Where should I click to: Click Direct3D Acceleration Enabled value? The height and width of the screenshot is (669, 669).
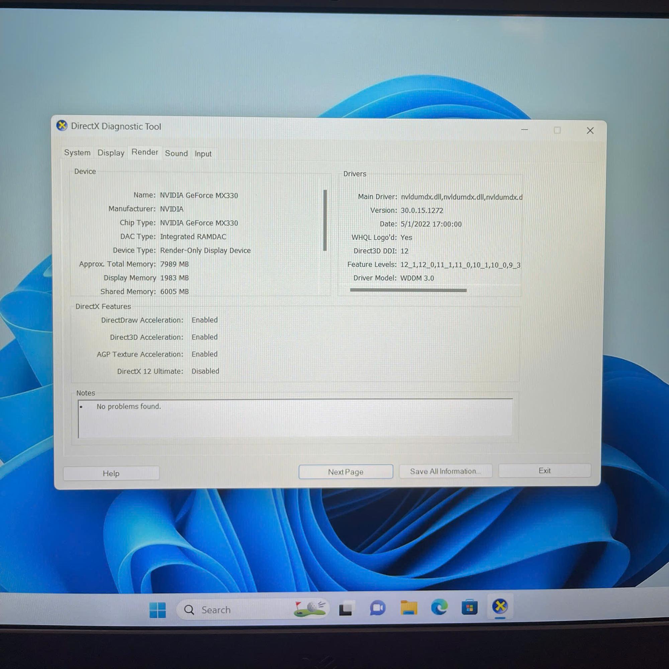[x=205, y=337]
